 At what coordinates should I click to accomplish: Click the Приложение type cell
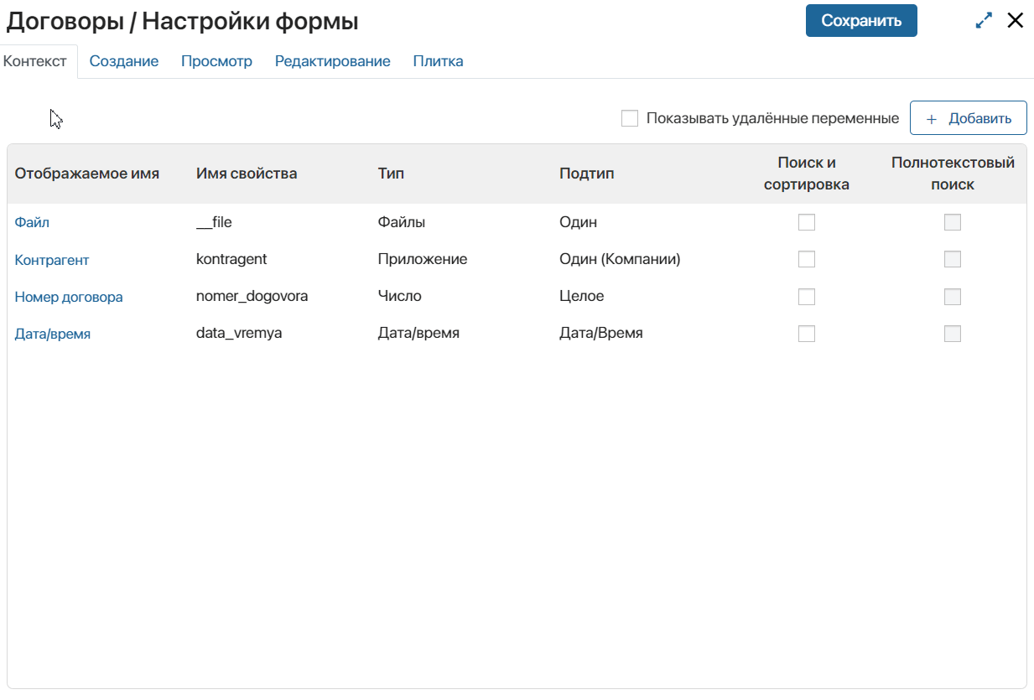423,259
